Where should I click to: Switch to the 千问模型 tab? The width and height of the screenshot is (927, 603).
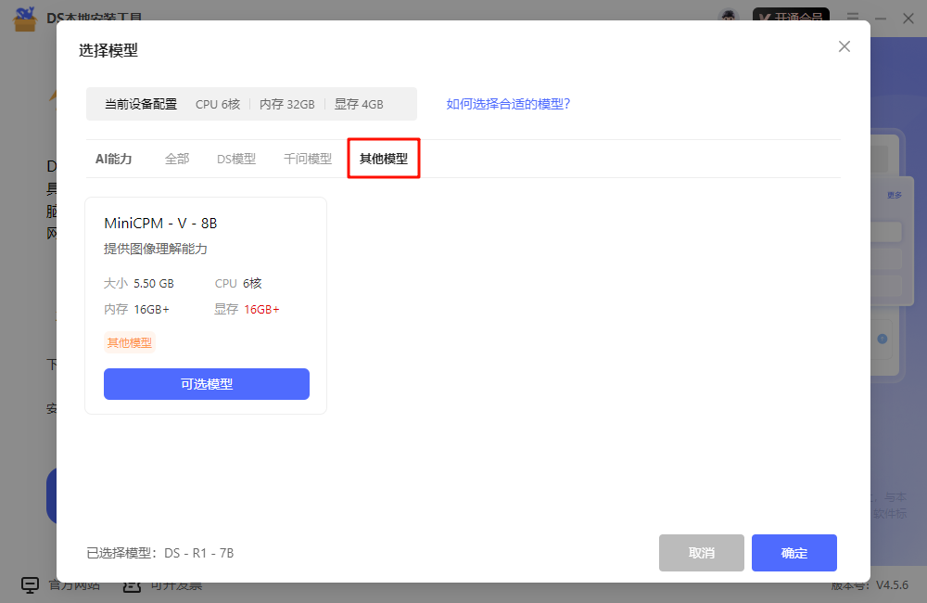(308, 159)
